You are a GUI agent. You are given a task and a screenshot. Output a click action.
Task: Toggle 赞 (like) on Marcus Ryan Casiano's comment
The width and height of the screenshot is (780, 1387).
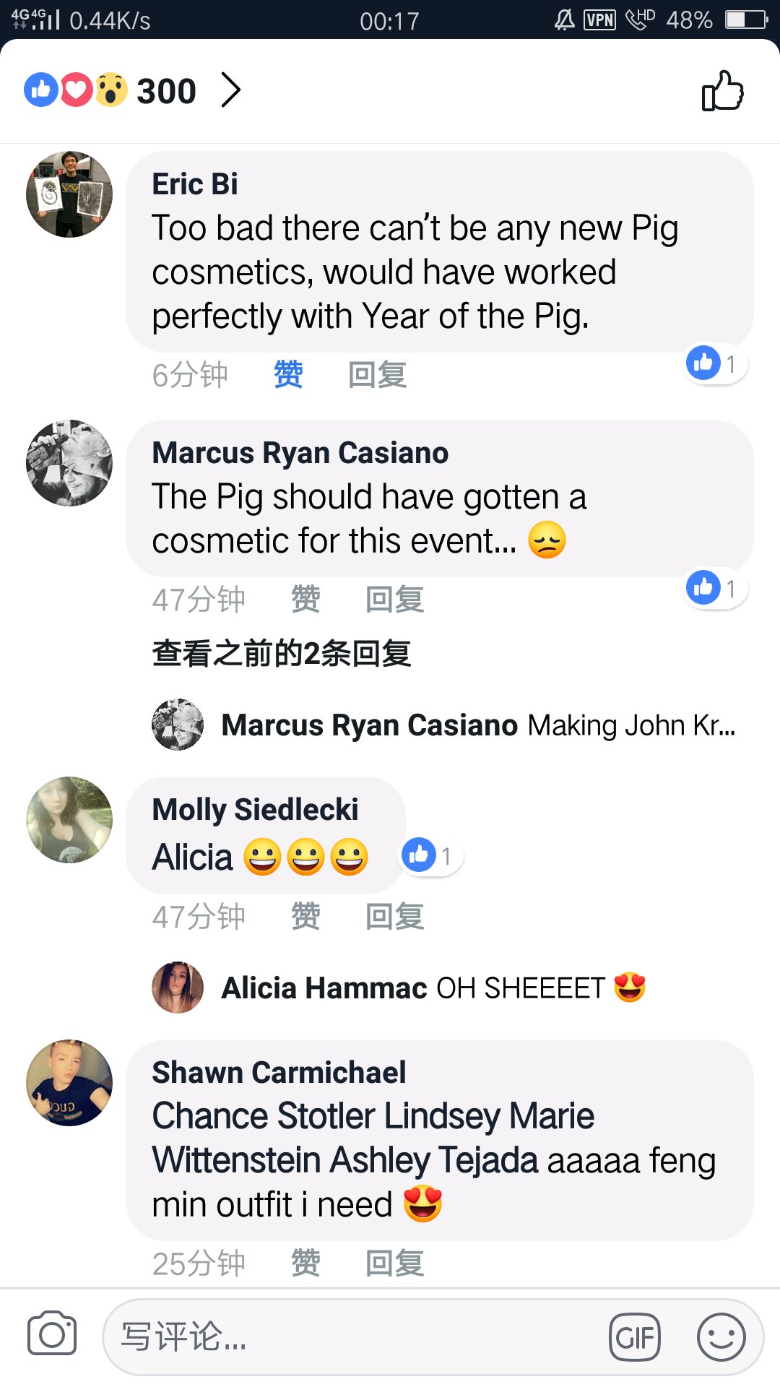(305, 600)
